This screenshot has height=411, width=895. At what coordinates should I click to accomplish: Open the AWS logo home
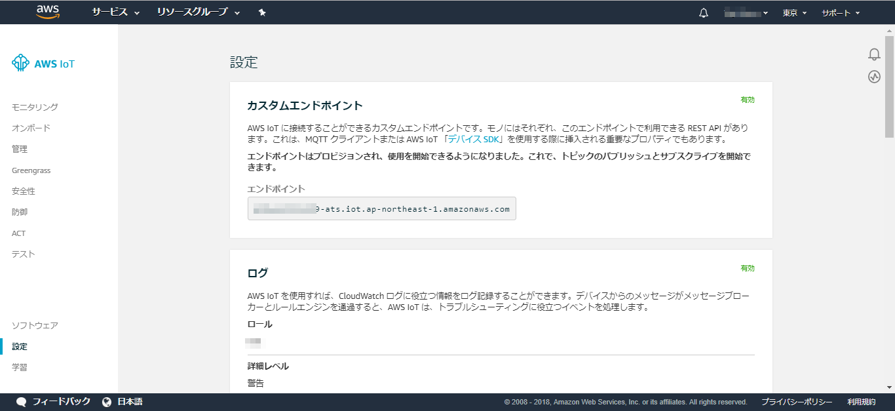coord(48,12)
